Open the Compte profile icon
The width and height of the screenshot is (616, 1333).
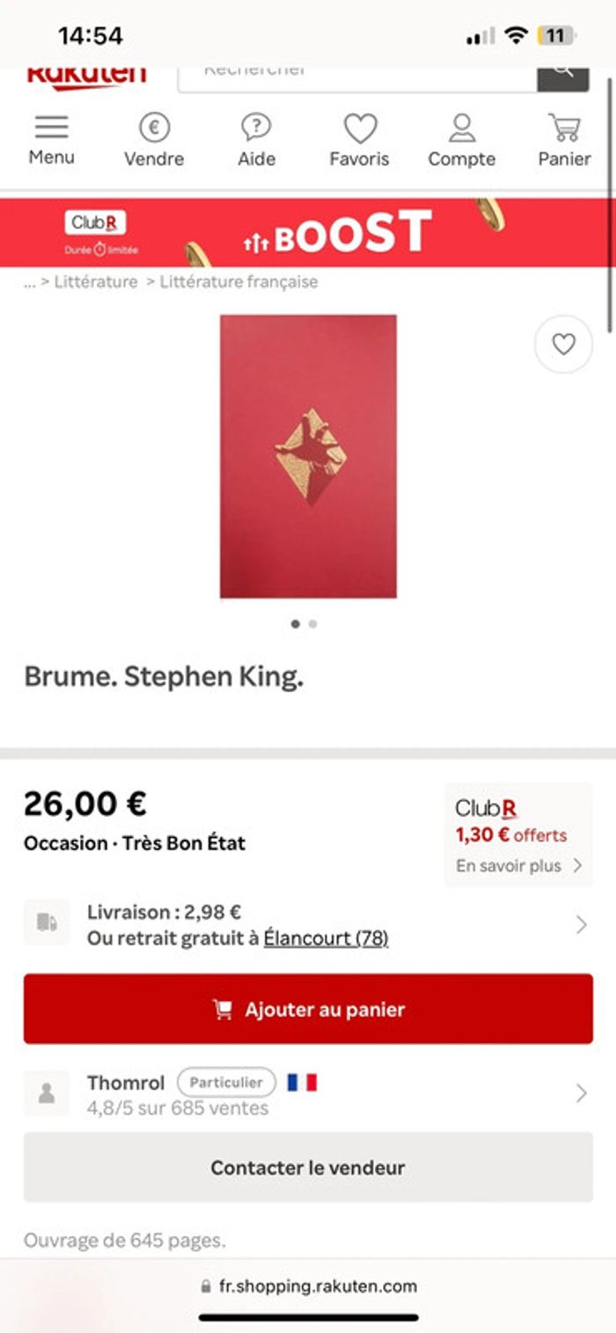click(461, 129)
